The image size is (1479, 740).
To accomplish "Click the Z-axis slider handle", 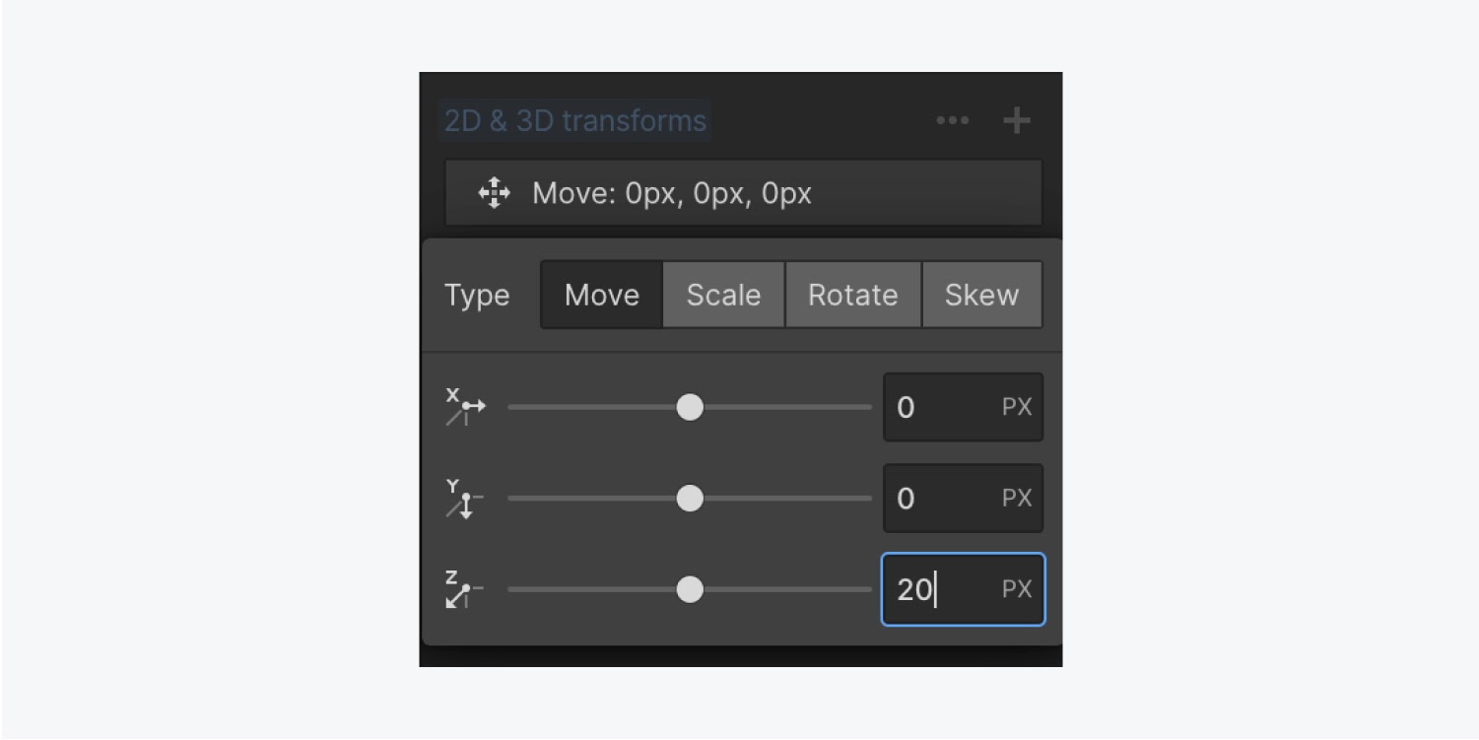I will (x=690, y=589).
